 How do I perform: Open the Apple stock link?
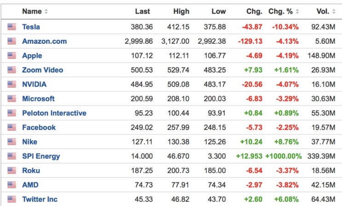point(32,56)
